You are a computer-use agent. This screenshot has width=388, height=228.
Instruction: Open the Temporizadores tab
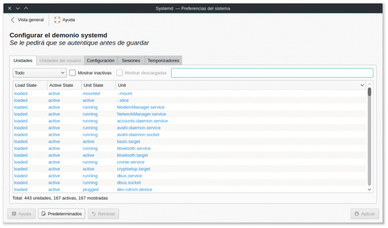pos(163,61)
